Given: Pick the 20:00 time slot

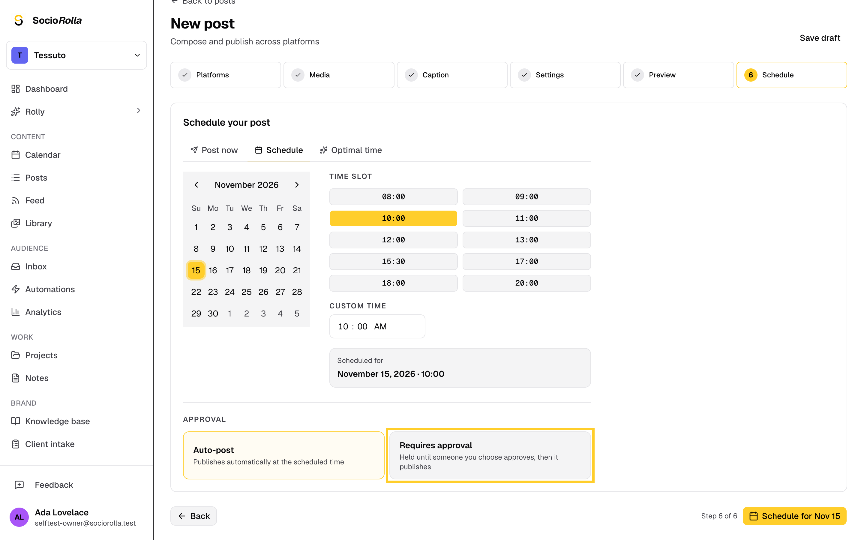Looking at the screenshot, I should click(x=526, y=283).
